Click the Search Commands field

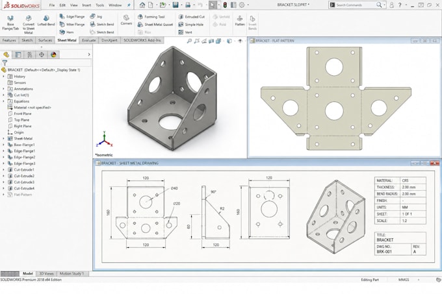click(356, 5)
